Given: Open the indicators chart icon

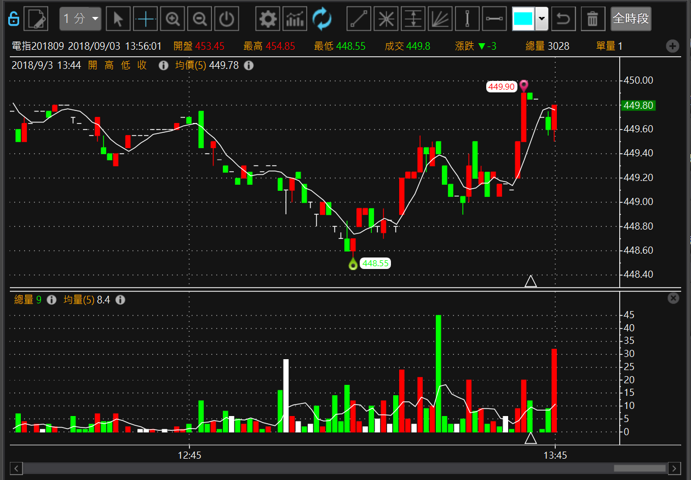Looking at the screenshot, I should [295, 19].
